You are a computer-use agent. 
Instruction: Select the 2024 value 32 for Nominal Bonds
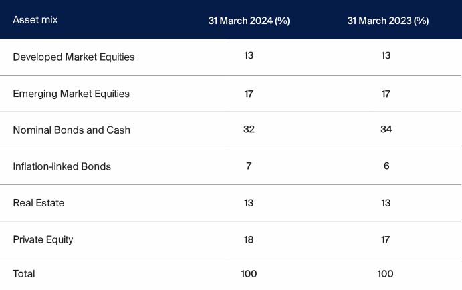[x=249, y=129]
